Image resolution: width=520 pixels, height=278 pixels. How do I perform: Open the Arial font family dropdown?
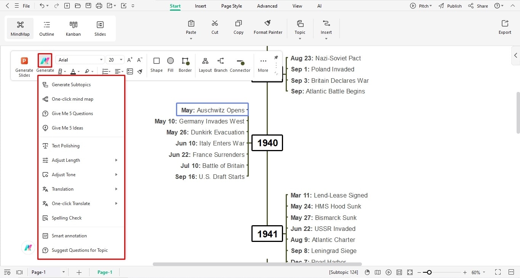click(80, 60)
